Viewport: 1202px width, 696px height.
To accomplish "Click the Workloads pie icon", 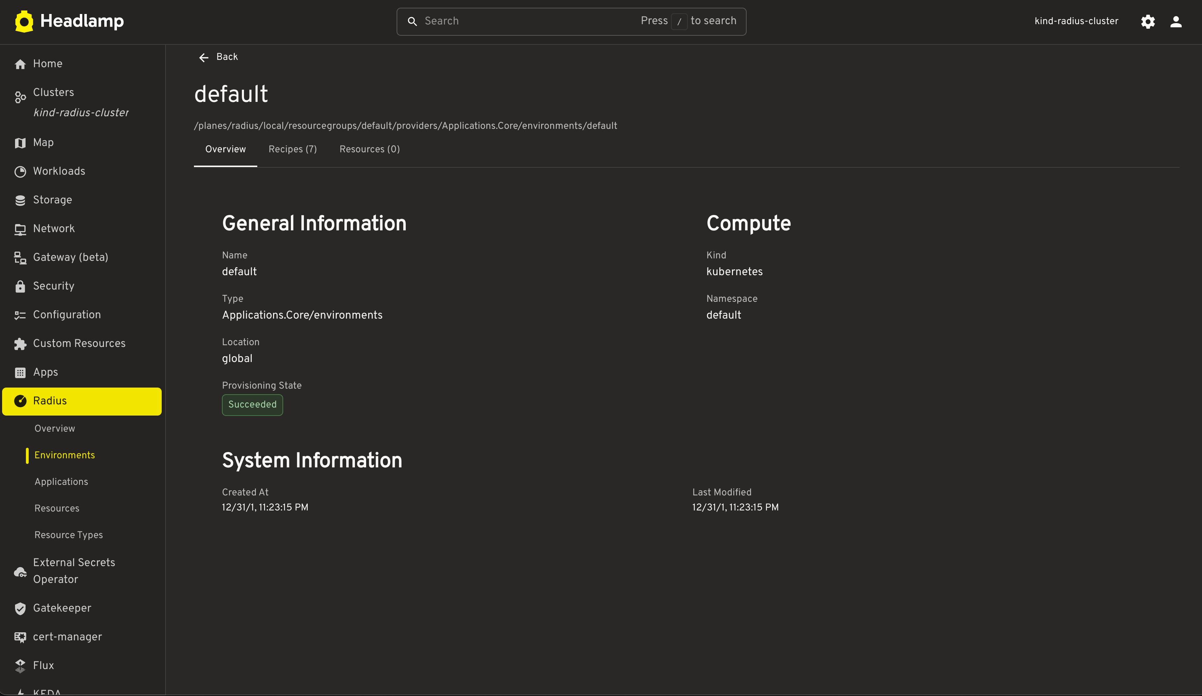I will [20, 171].
